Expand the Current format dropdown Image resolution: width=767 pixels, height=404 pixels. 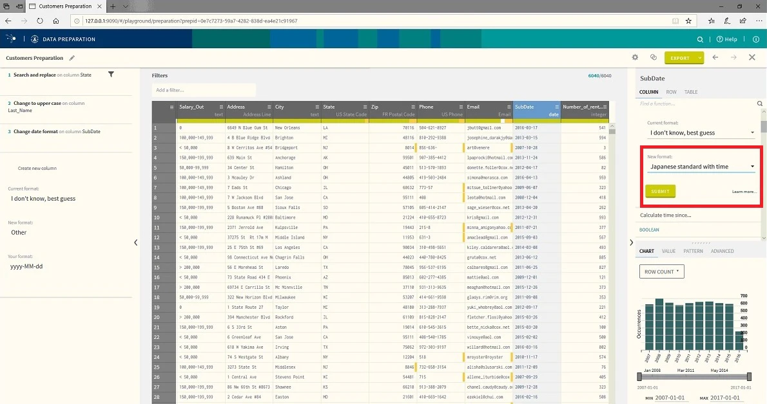tap(701, 133)
